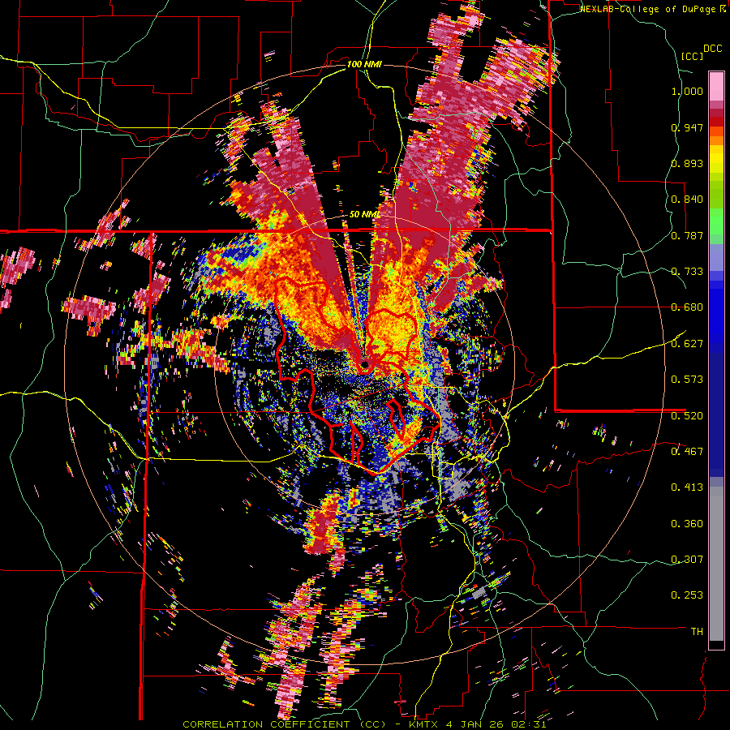
Task: Click the 0.627 scale value
Action: pyautogui.click(x=687, y=344)
